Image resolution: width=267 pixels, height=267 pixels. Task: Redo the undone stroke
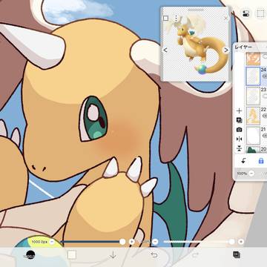195,255
